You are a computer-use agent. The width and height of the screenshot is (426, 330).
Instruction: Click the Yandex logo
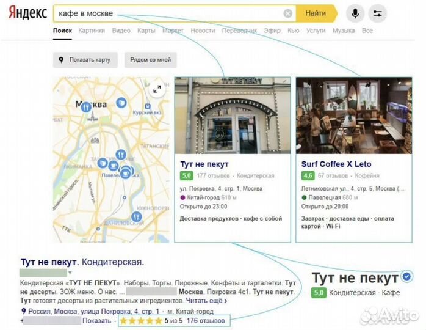pos(26,13)
